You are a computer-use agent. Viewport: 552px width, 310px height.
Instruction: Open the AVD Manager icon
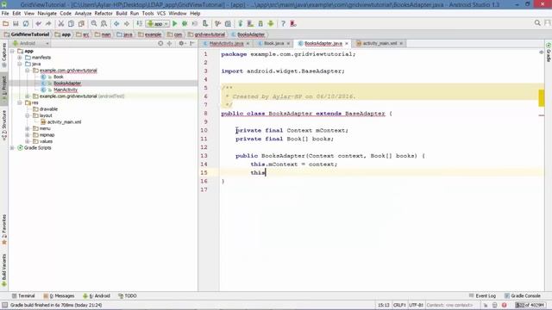[250, 23]
